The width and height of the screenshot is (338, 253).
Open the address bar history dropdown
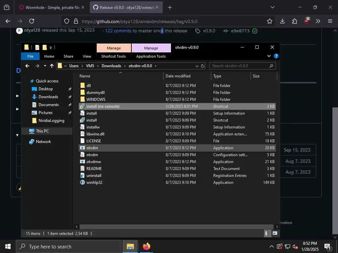click(197, 66)
